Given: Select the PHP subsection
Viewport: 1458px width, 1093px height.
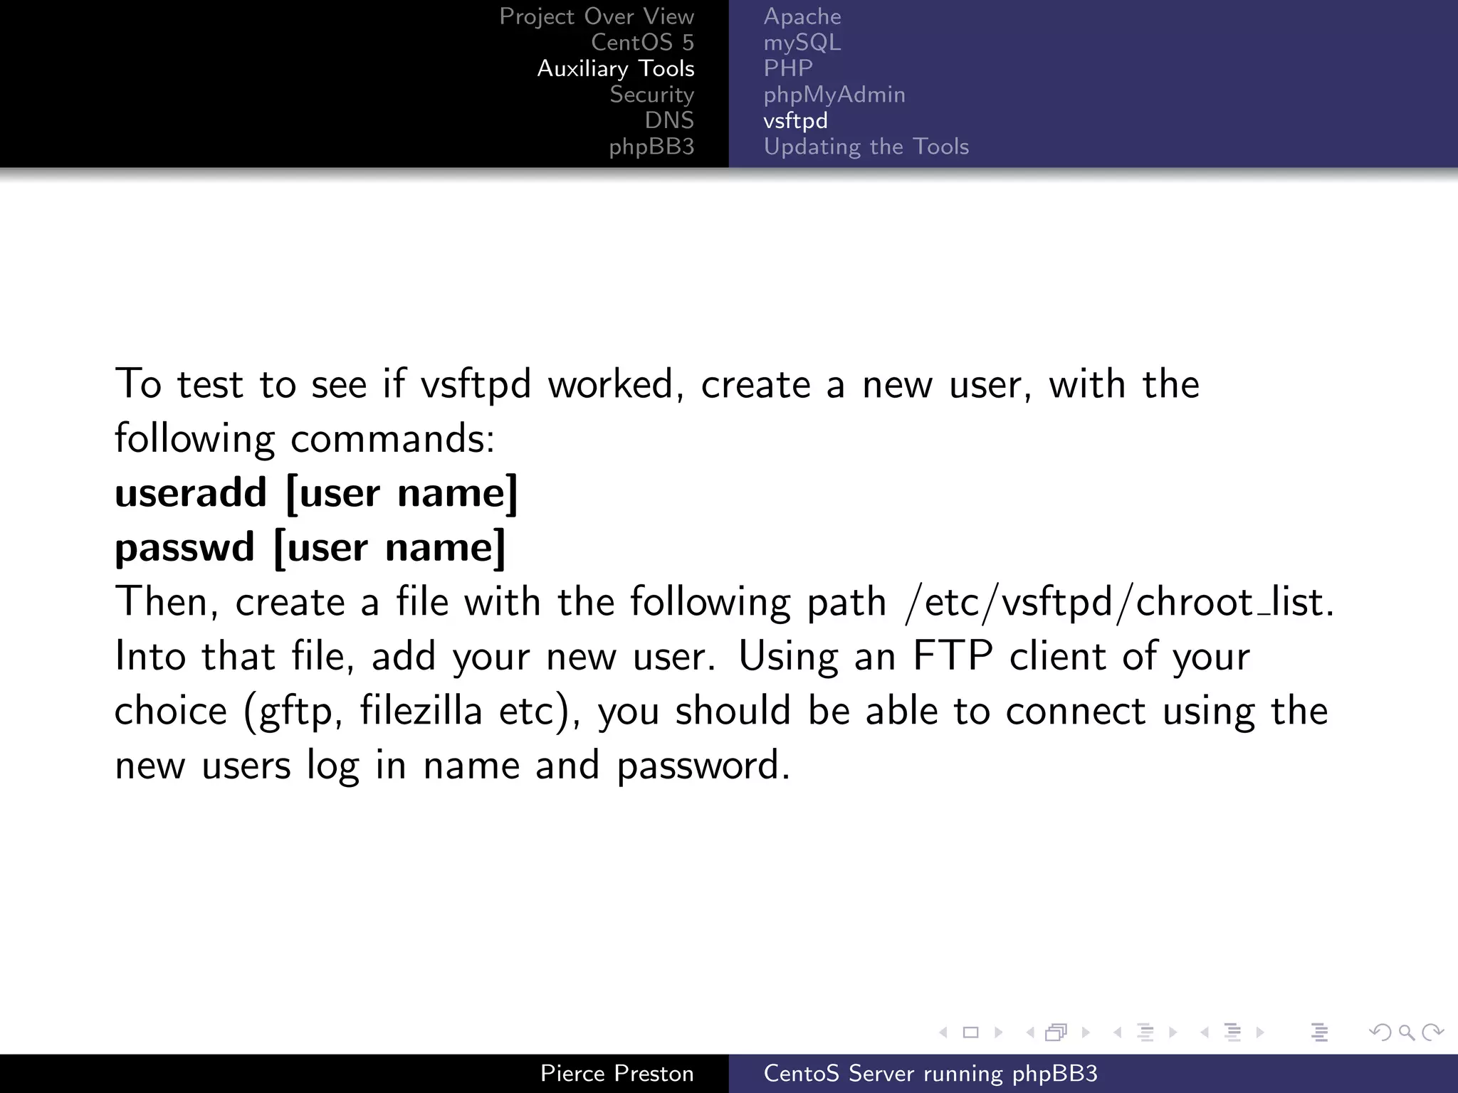Looking at the screenshot, I should tap(788, 68).
